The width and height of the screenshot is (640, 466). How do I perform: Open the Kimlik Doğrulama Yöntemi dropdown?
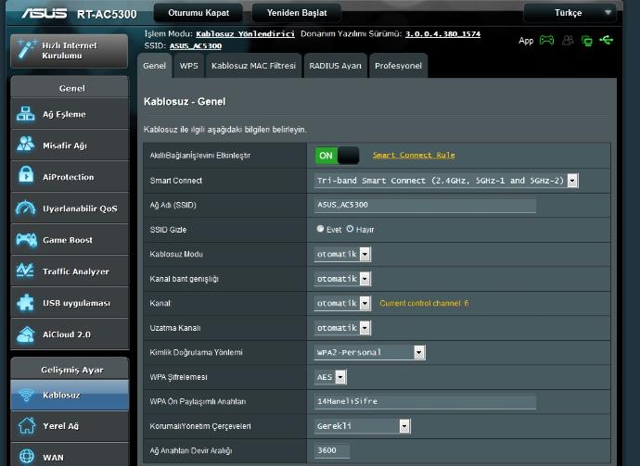369,352
